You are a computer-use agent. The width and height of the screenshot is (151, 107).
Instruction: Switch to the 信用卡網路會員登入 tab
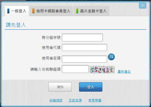[51, 11]
